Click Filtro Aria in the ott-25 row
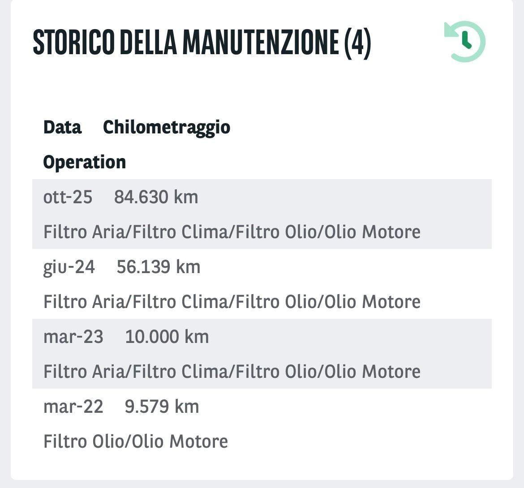 [x=82, y=232]
